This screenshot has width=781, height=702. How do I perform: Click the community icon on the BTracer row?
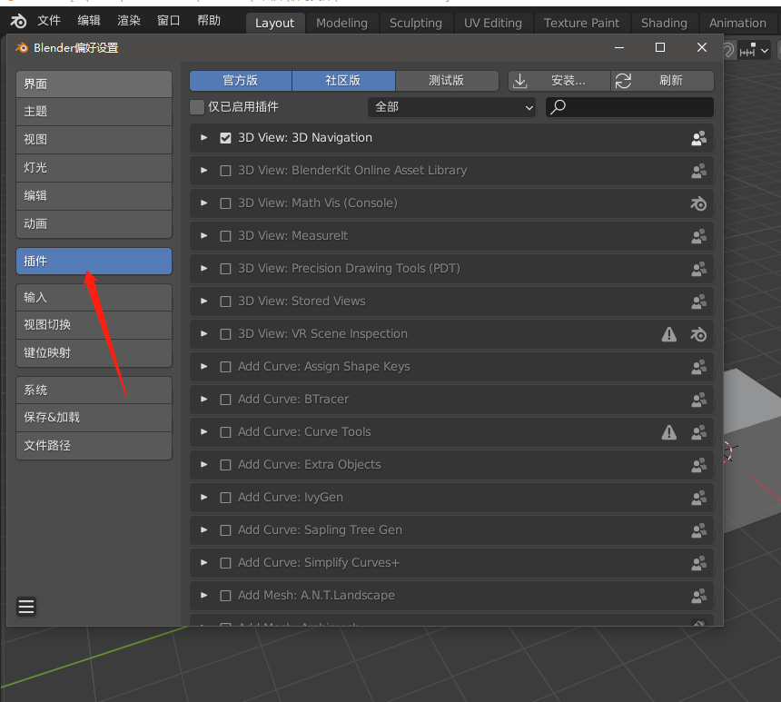point(699,400)
